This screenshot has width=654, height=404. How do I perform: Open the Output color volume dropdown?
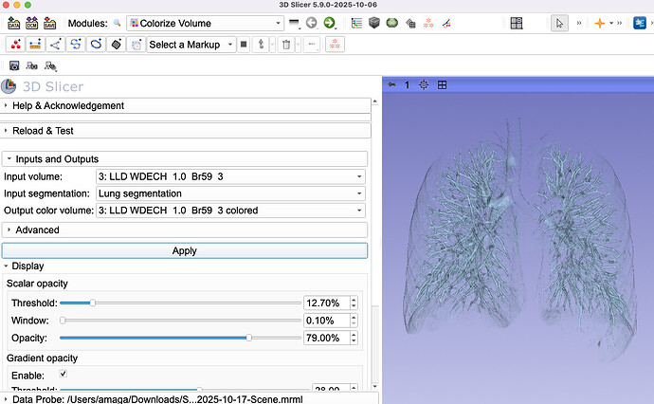(230, 211)
